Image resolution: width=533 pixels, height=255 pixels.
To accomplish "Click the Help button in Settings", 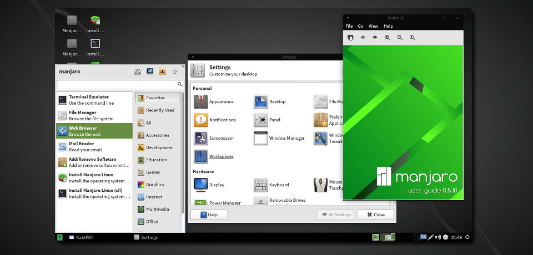I will click(x=209, y=215).
